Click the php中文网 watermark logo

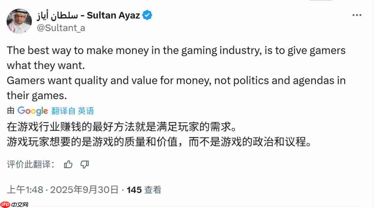point(14,204)
